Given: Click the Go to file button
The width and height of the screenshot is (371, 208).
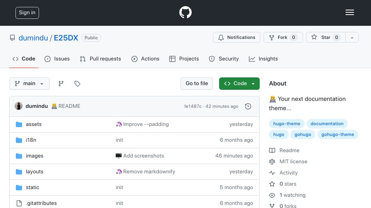Looking at the screenshot, I should point(197,84).
